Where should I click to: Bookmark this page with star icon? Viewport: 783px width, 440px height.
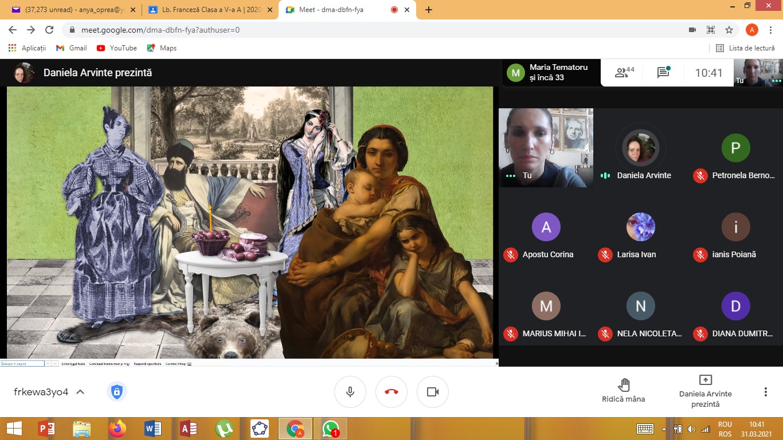click(x=729, y=30)
